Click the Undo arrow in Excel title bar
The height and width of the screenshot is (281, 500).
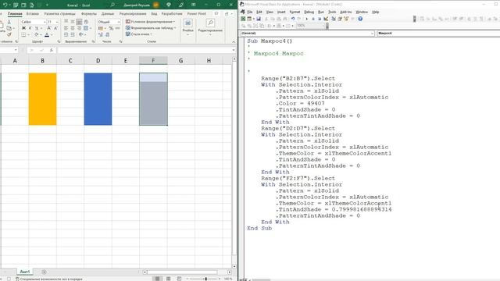[x=5, y=5]
